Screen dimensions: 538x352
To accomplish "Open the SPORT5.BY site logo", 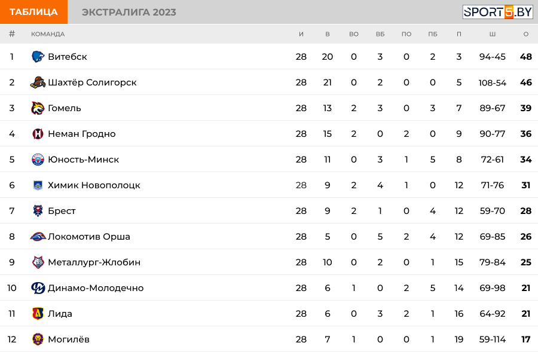I will point(497,12).
